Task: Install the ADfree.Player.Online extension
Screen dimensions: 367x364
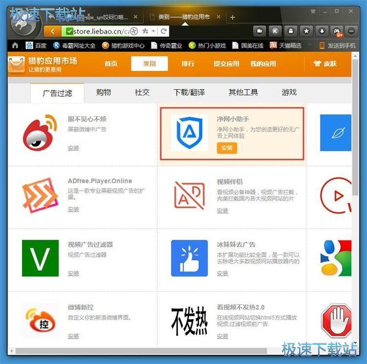Action: tap(73, 209)
